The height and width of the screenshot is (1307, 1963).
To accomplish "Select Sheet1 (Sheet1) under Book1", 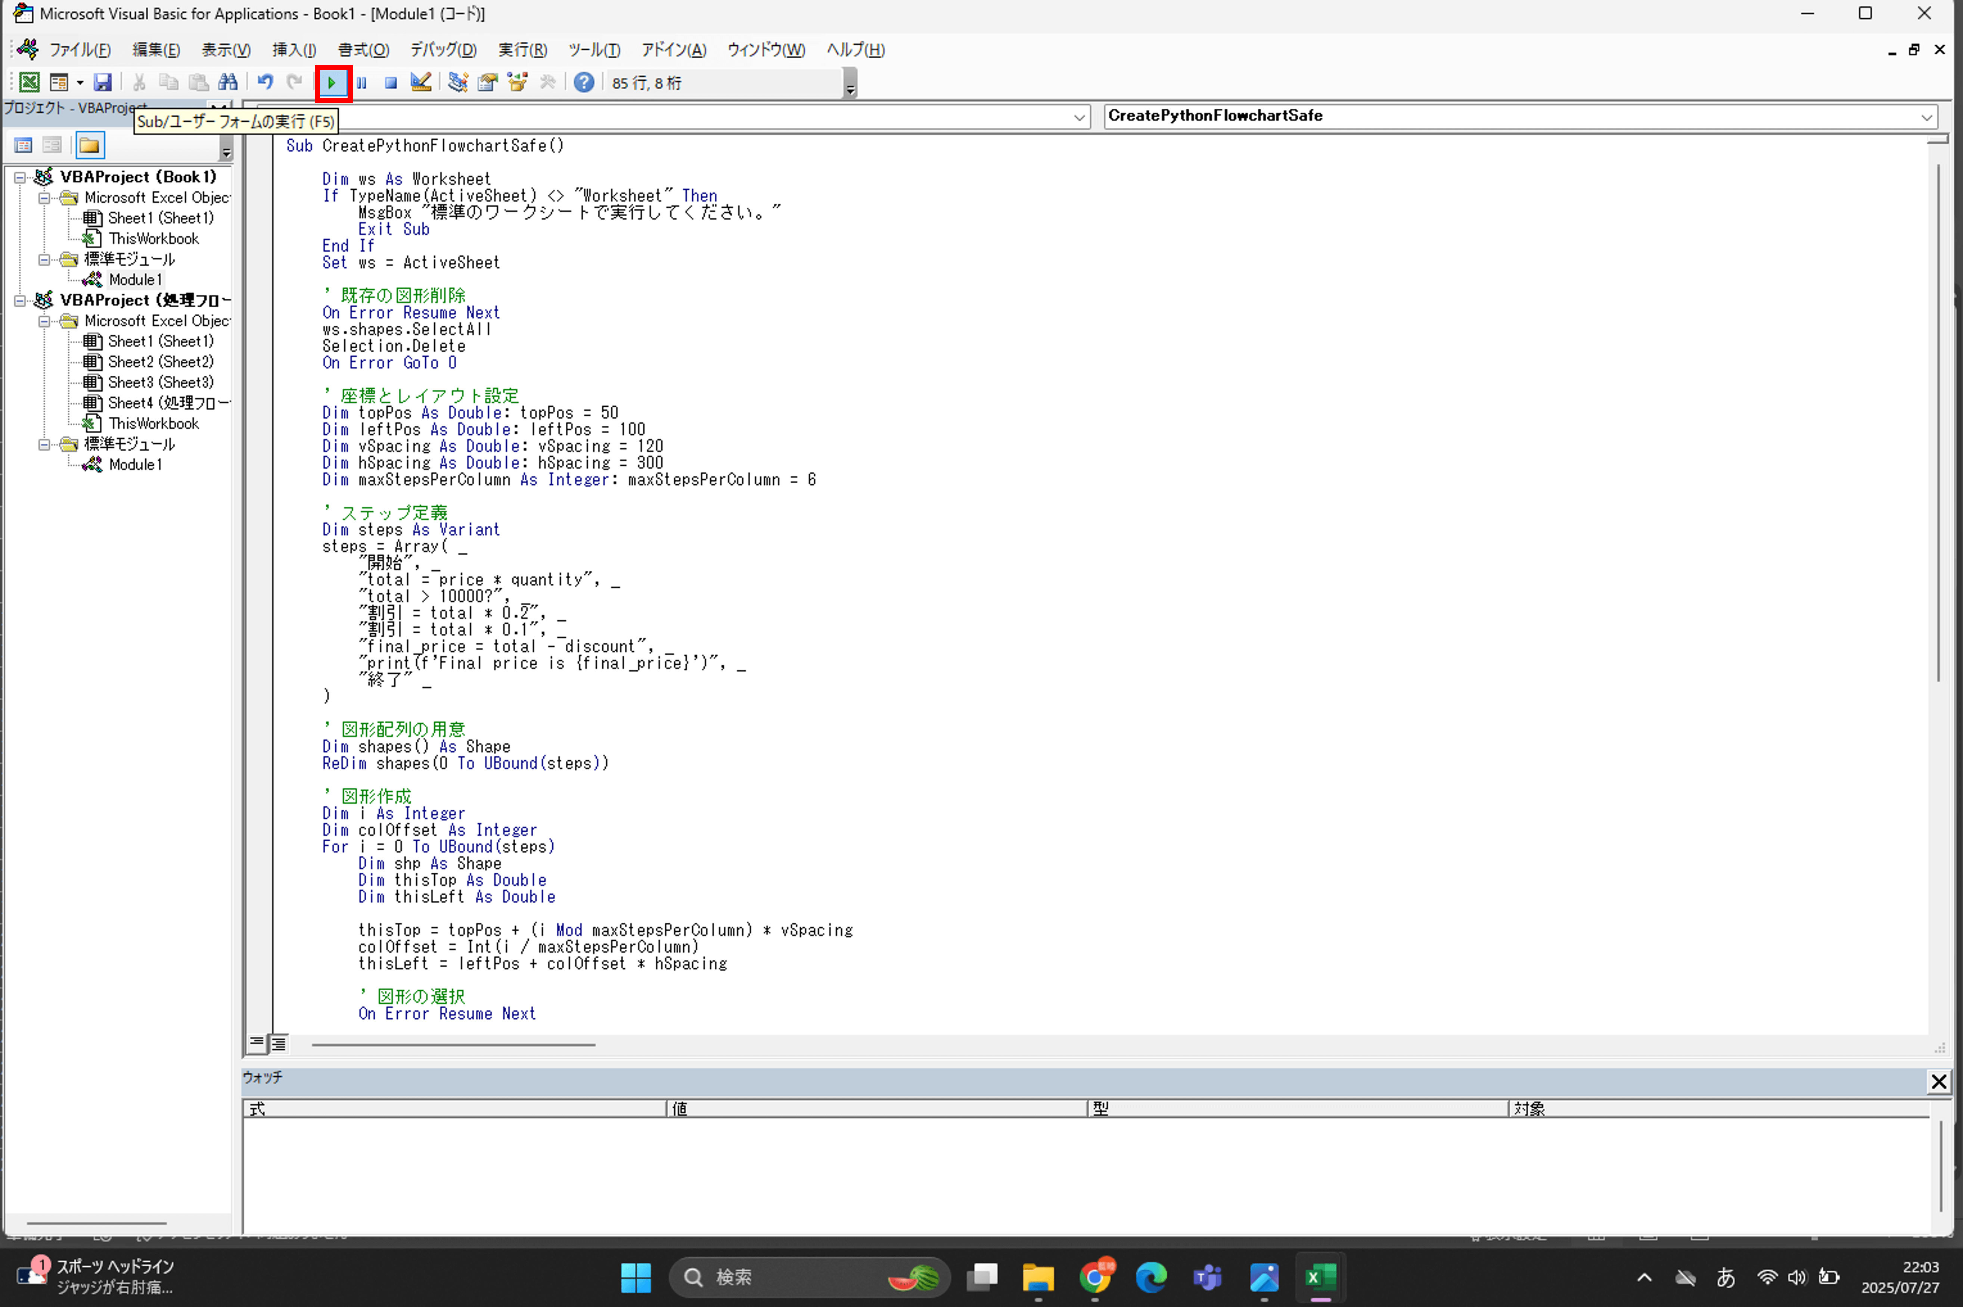I will click(x=160, y=218).
